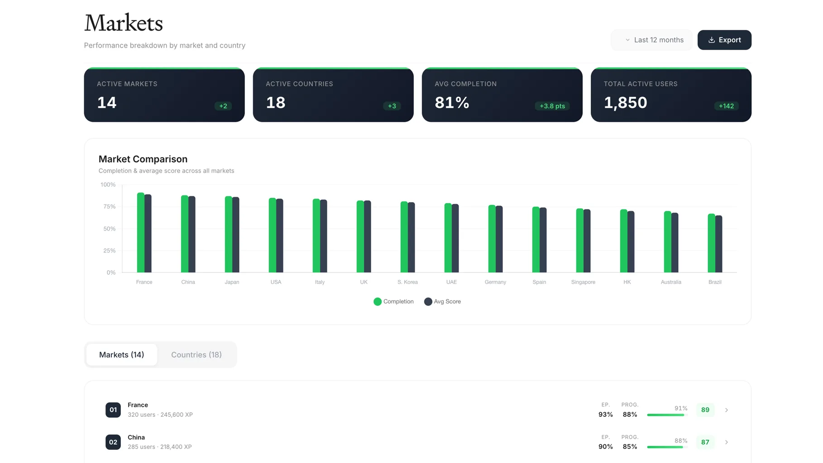Viewport: 823px width, 463px height.
Task: Click the Export download icon
Action: (x=711, y=40)
